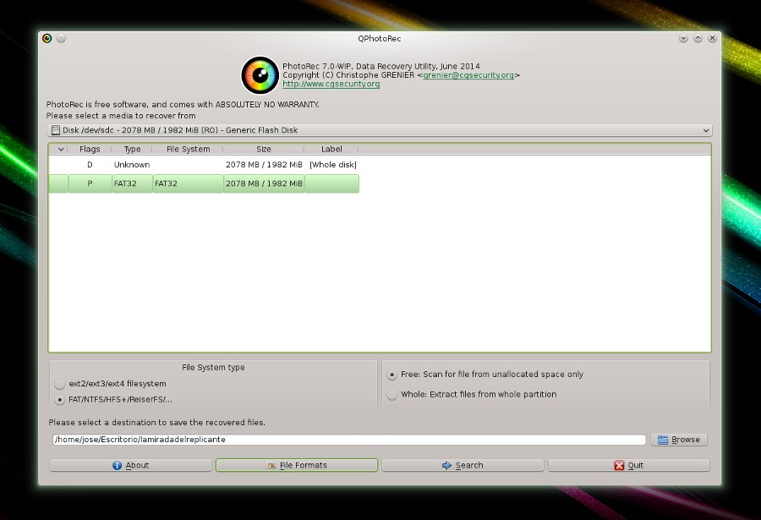Viewport: 761px width, 520px height.
Task: Maximize the QPhotoRec window
Action: 698,38
